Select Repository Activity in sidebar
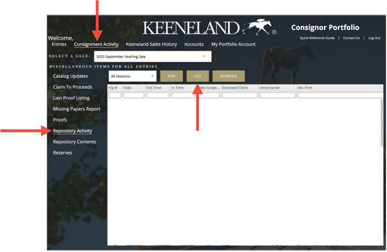 (x=73, y=131)
